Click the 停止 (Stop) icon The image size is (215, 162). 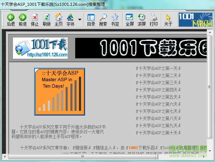point(35,17)
